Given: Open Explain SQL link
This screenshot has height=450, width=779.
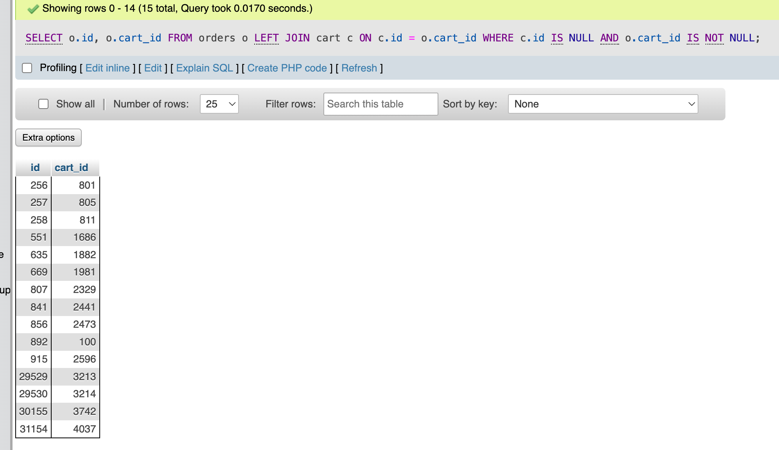Looking at the screenshot, I should (205, 68).
